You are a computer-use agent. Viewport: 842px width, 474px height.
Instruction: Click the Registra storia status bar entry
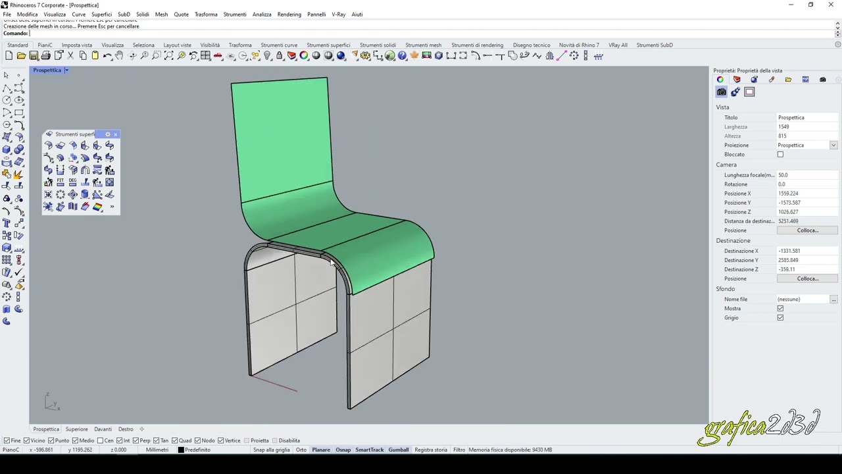431,450
